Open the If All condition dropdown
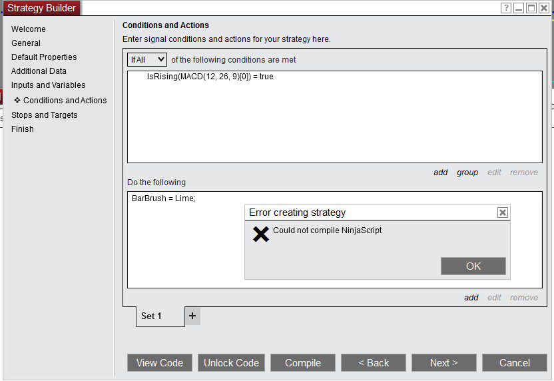This screenshot has width=554, height=381. [x=147, y=60]
